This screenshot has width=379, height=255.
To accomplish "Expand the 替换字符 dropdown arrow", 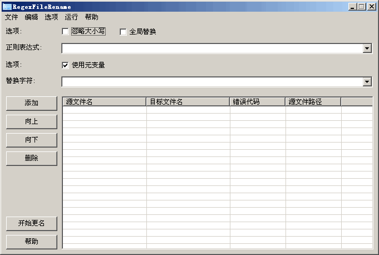I will pos(367,82).
